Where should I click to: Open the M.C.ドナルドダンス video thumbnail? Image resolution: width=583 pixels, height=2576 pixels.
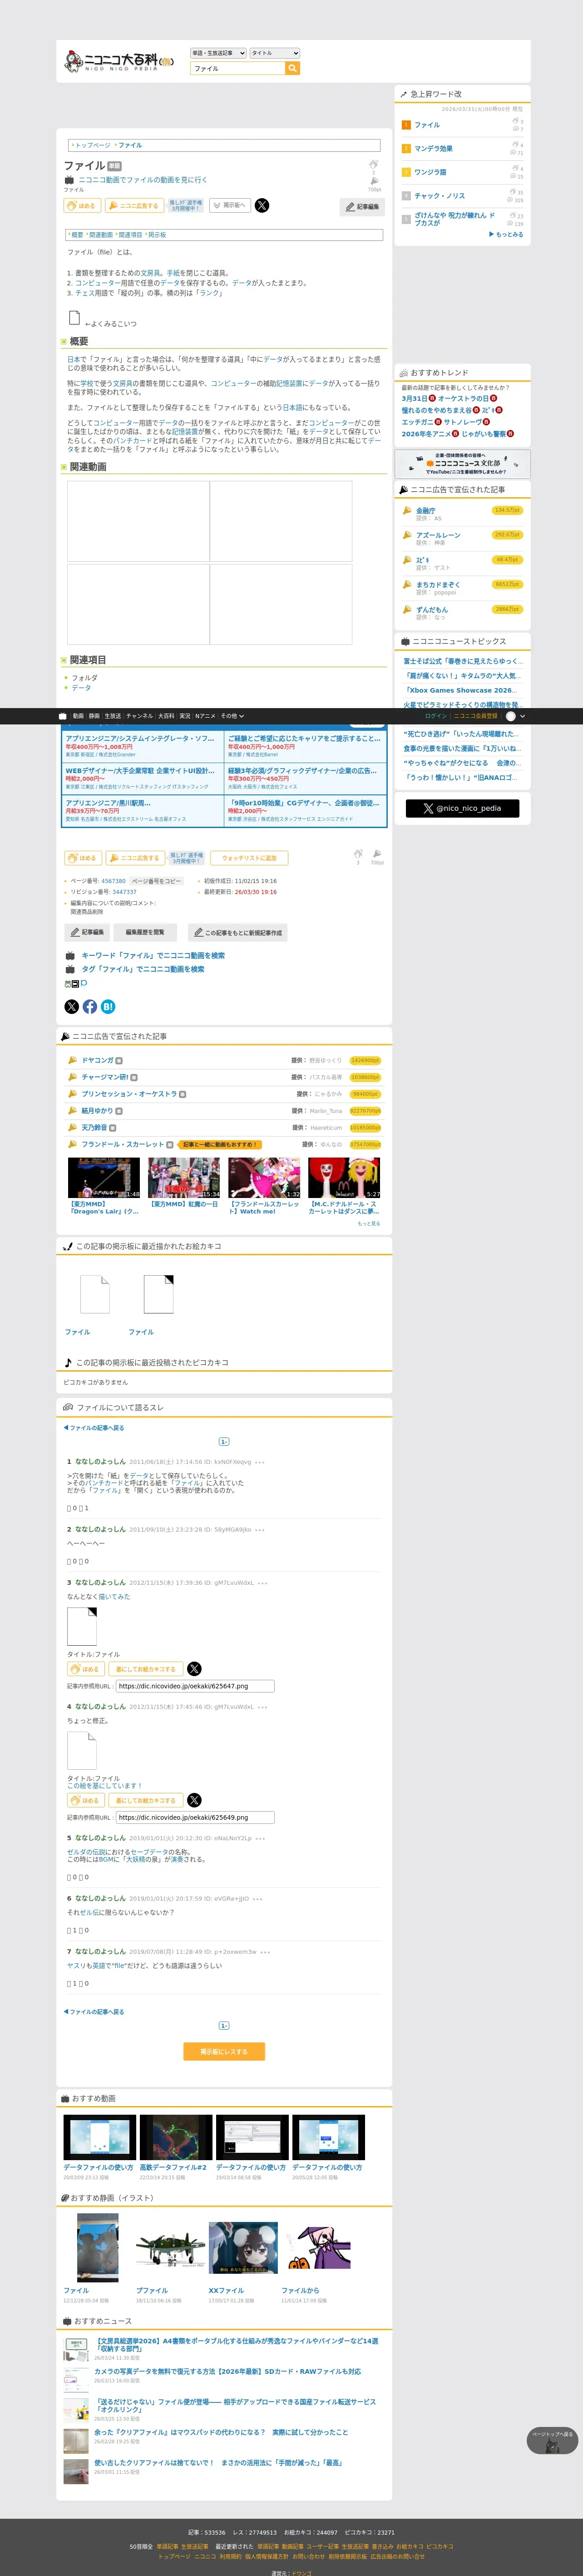click(x=345, y=1178)
